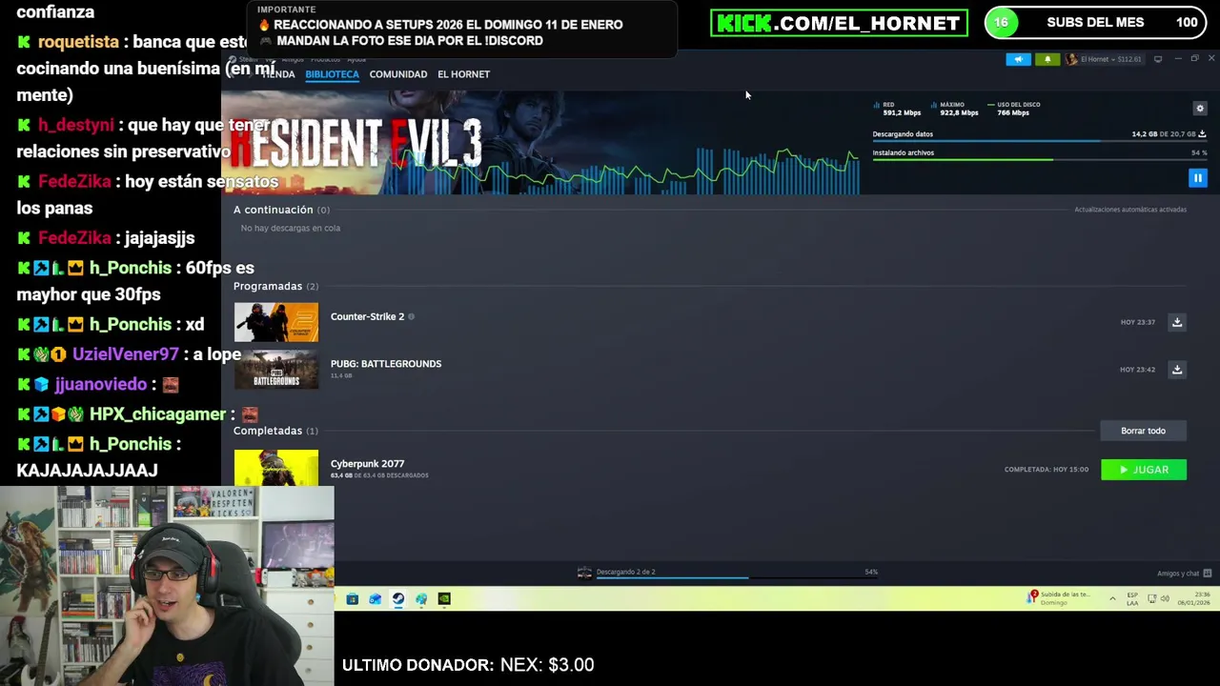The width and height of the screenshot is (1220, 686).
Task: Click the blue megaphone announcements icon
Action: pyautogui.click(x=1018, y=59)
